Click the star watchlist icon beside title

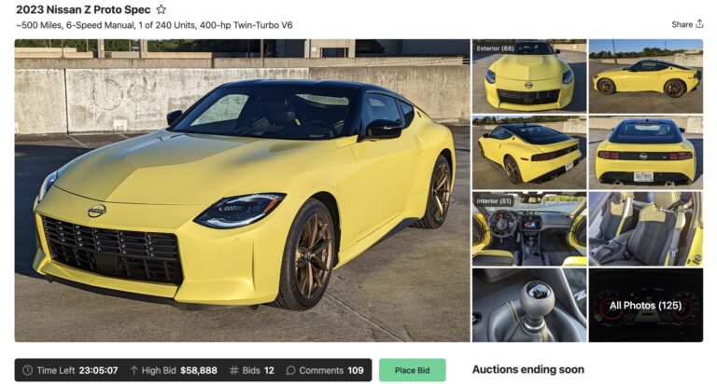pyautogui.click(x=161, y=9)
